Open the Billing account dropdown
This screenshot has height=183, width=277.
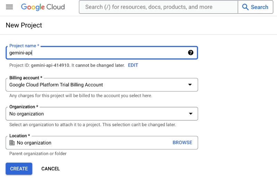tap(101, 85)
